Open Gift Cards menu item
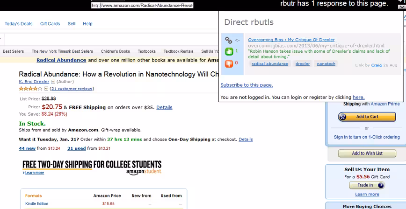 50,24
